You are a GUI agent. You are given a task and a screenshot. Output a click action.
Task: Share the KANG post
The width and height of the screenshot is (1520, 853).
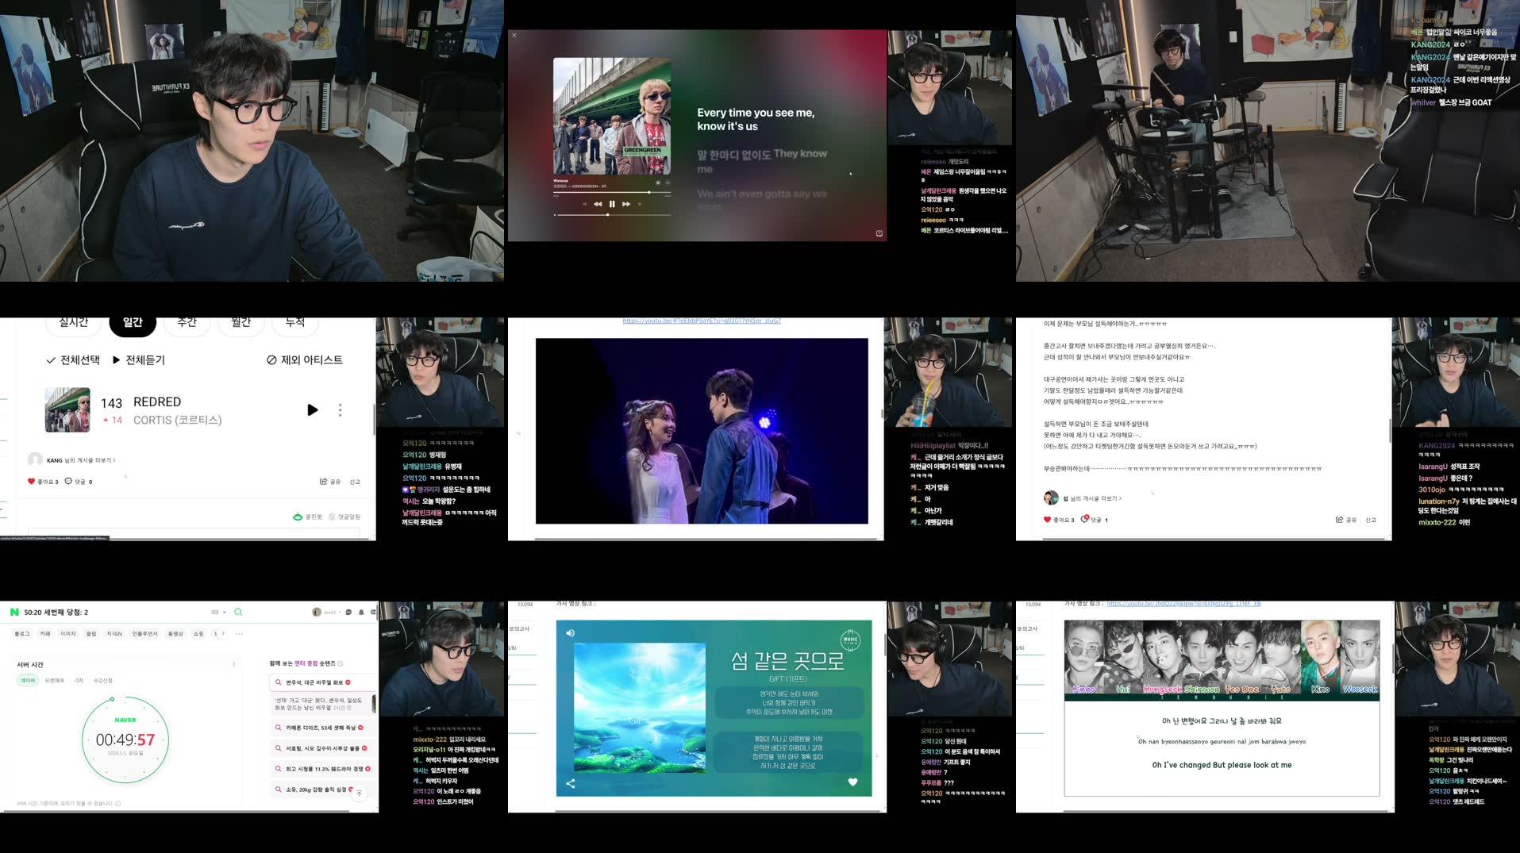[x=330, y=482]
